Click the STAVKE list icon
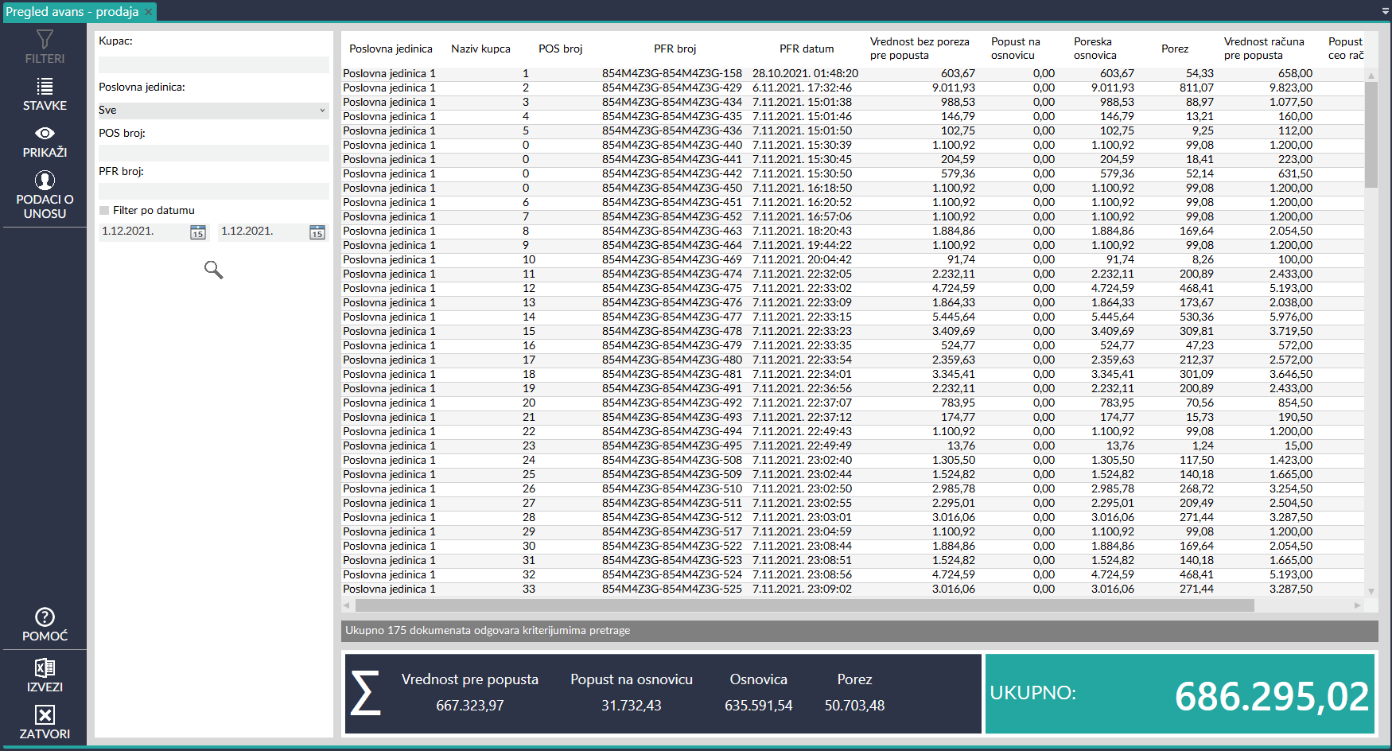 (45, 87)
